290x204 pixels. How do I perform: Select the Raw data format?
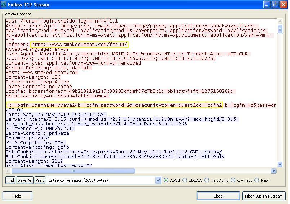[x=257, y=180]
